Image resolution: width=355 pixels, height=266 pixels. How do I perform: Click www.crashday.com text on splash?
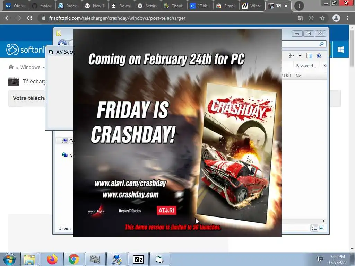(x=131, y=195)
